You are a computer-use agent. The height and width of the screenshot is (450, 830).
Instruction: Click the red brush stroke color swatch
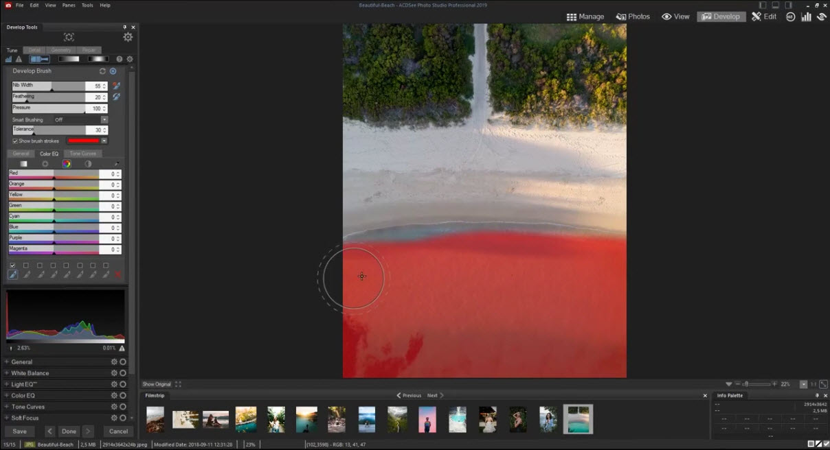83,141
